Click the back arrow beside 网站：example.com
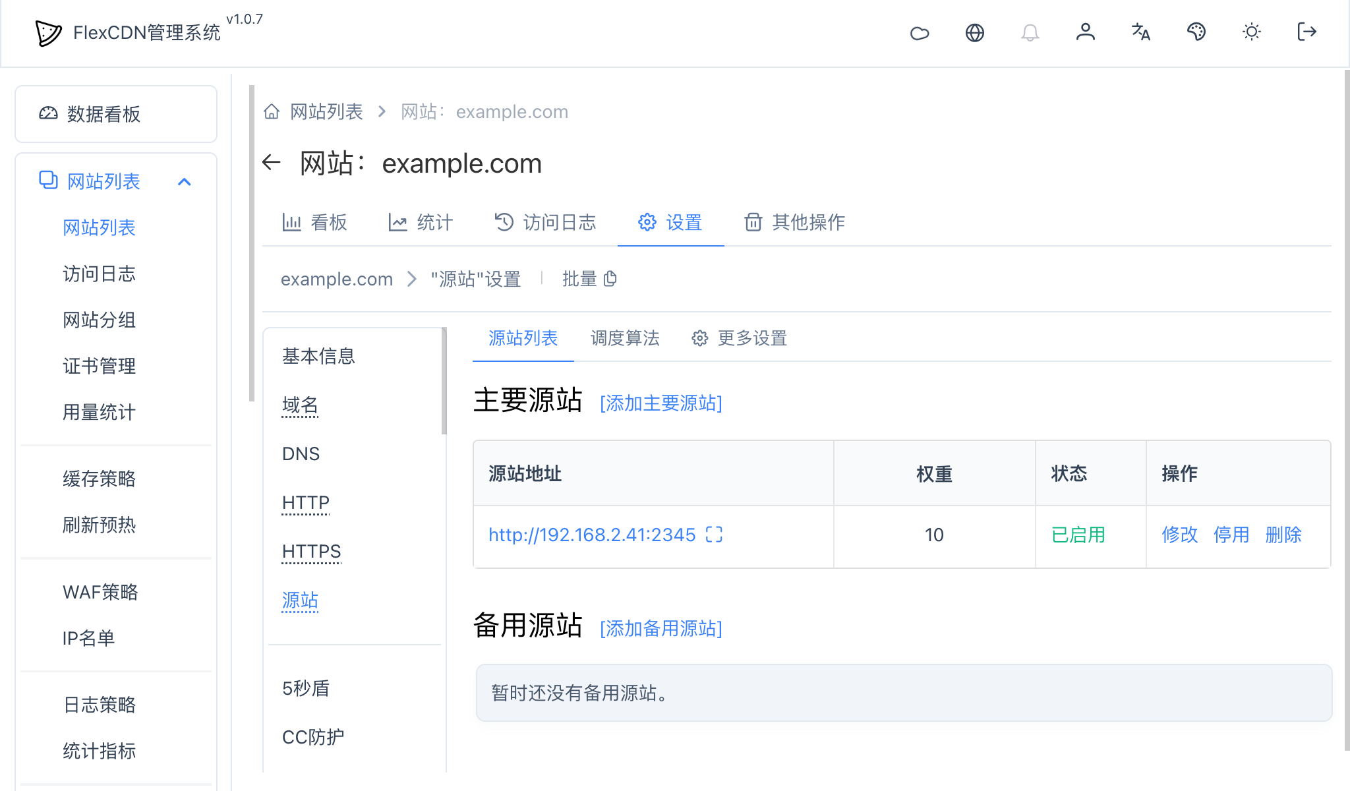 click(x=272, y=163)
